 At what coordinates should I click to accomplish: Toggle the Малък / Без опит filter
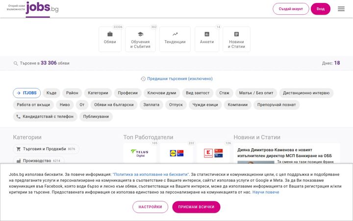(256, 93)
